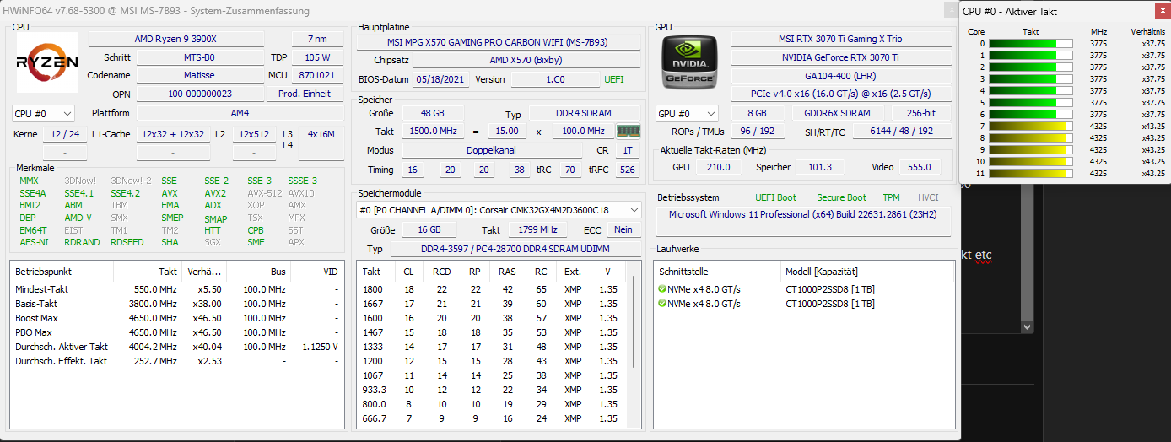This screenshot has width=1171, height=442.
Task: Click the background window scrollbar down arrow
Action: coord(1027,326)
